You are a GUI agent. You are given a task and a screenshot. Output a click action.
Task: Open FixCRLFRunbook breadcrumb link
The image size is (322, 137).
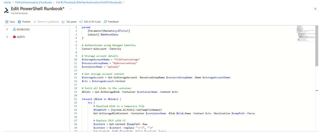89,2
